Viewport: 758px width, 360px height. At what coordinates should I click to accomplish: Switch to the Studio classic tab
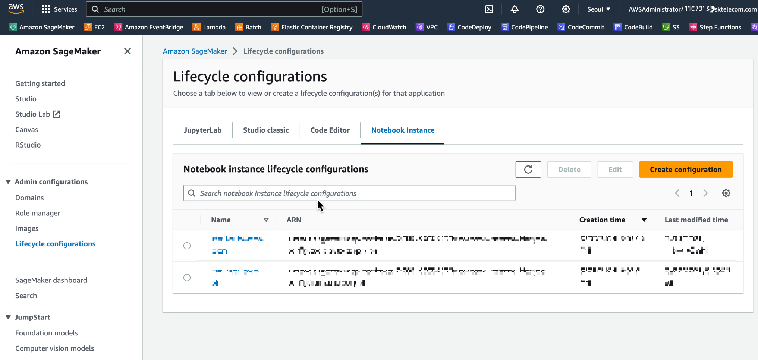pyautogui.click(x=266, y=130)
